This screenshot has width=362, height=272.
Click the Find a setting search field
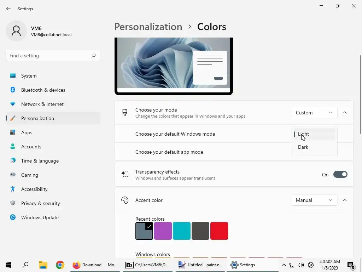[x=53, y=56]
